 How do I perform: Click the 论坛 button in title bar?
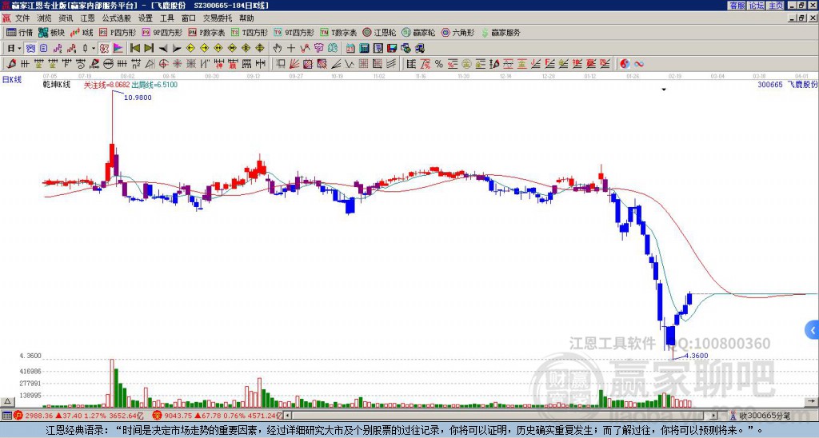coord(757,6)
